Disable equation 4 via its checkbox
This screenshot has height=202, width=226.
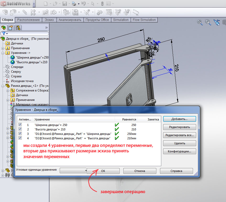20,138
